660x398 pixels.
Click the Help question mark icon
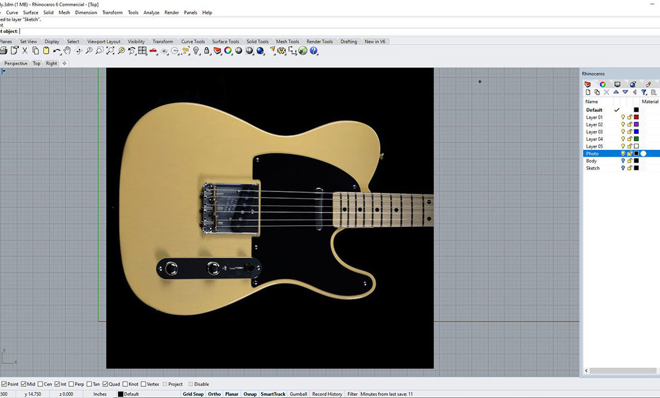click(313, 51)
